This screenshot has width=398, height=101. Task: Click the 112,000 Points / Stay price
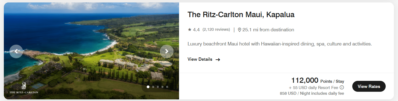pyautogui.click(x=318, y=81)
